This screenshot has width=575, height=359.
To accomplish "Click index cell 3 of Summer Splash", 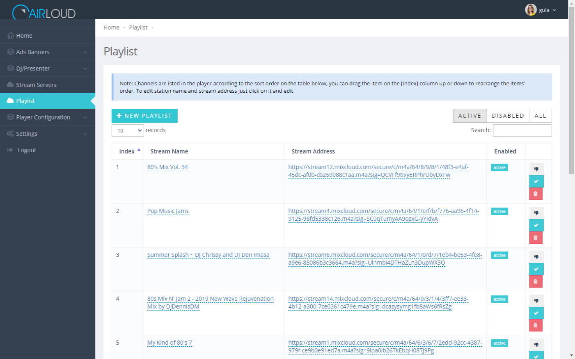I will click(127, 269).
